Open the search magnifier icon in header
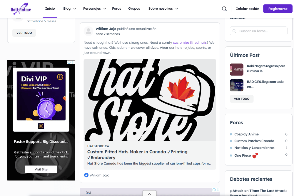The width and height of the screenshot is (294, 196). [224, 9]
